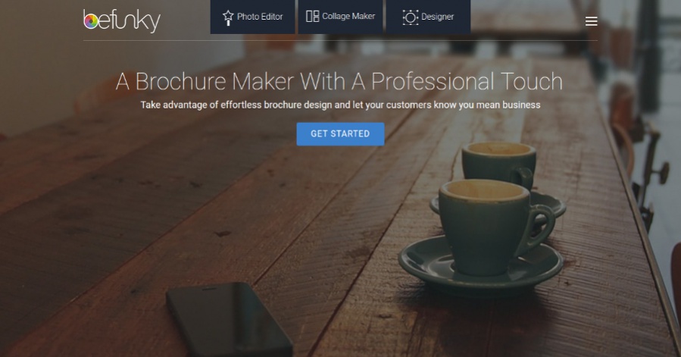Click the front coffee cup in the photo
The height and width of the screenshot is (357, 681).
tap(485, 226)
